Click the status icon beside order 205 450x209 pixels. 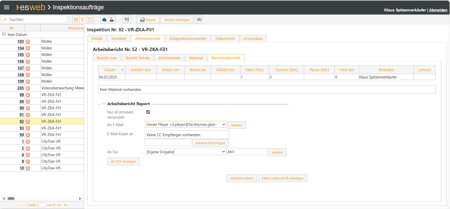[28, 88]
